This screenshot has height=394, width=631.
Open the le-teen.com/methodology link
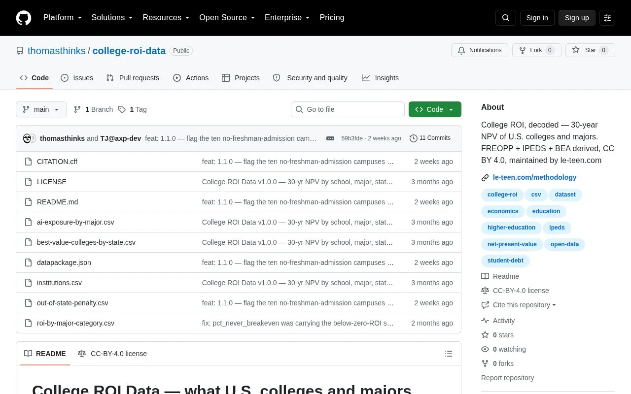click(534, 177)
